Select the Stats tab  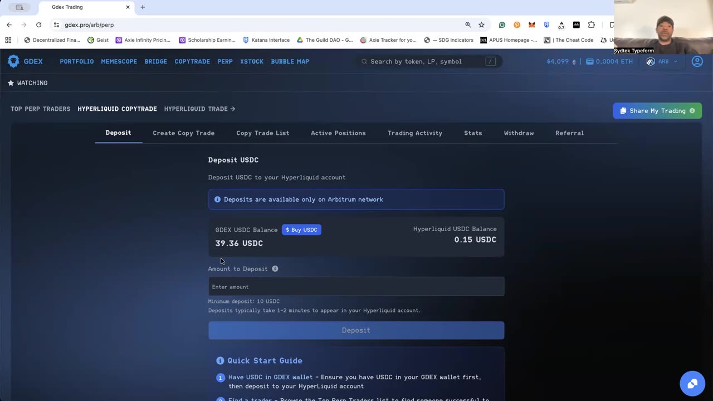tap(473, 133)
